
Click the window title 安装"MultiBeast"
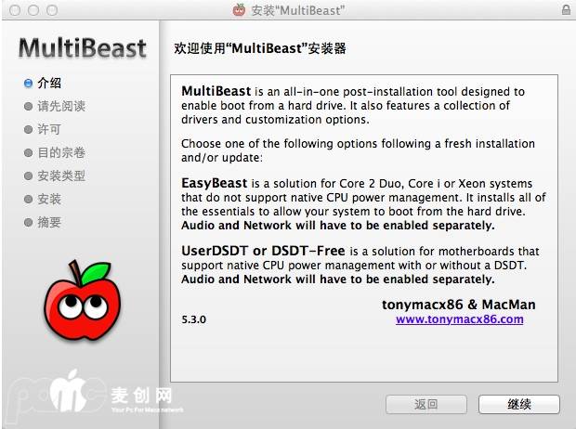(298, 10)
